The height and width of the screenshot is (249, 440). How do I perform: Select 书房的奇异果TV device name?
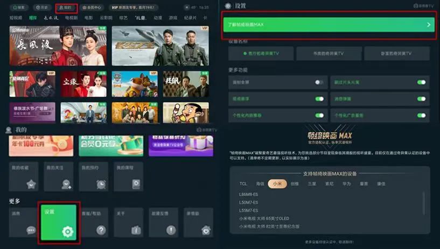pos(329,53)
